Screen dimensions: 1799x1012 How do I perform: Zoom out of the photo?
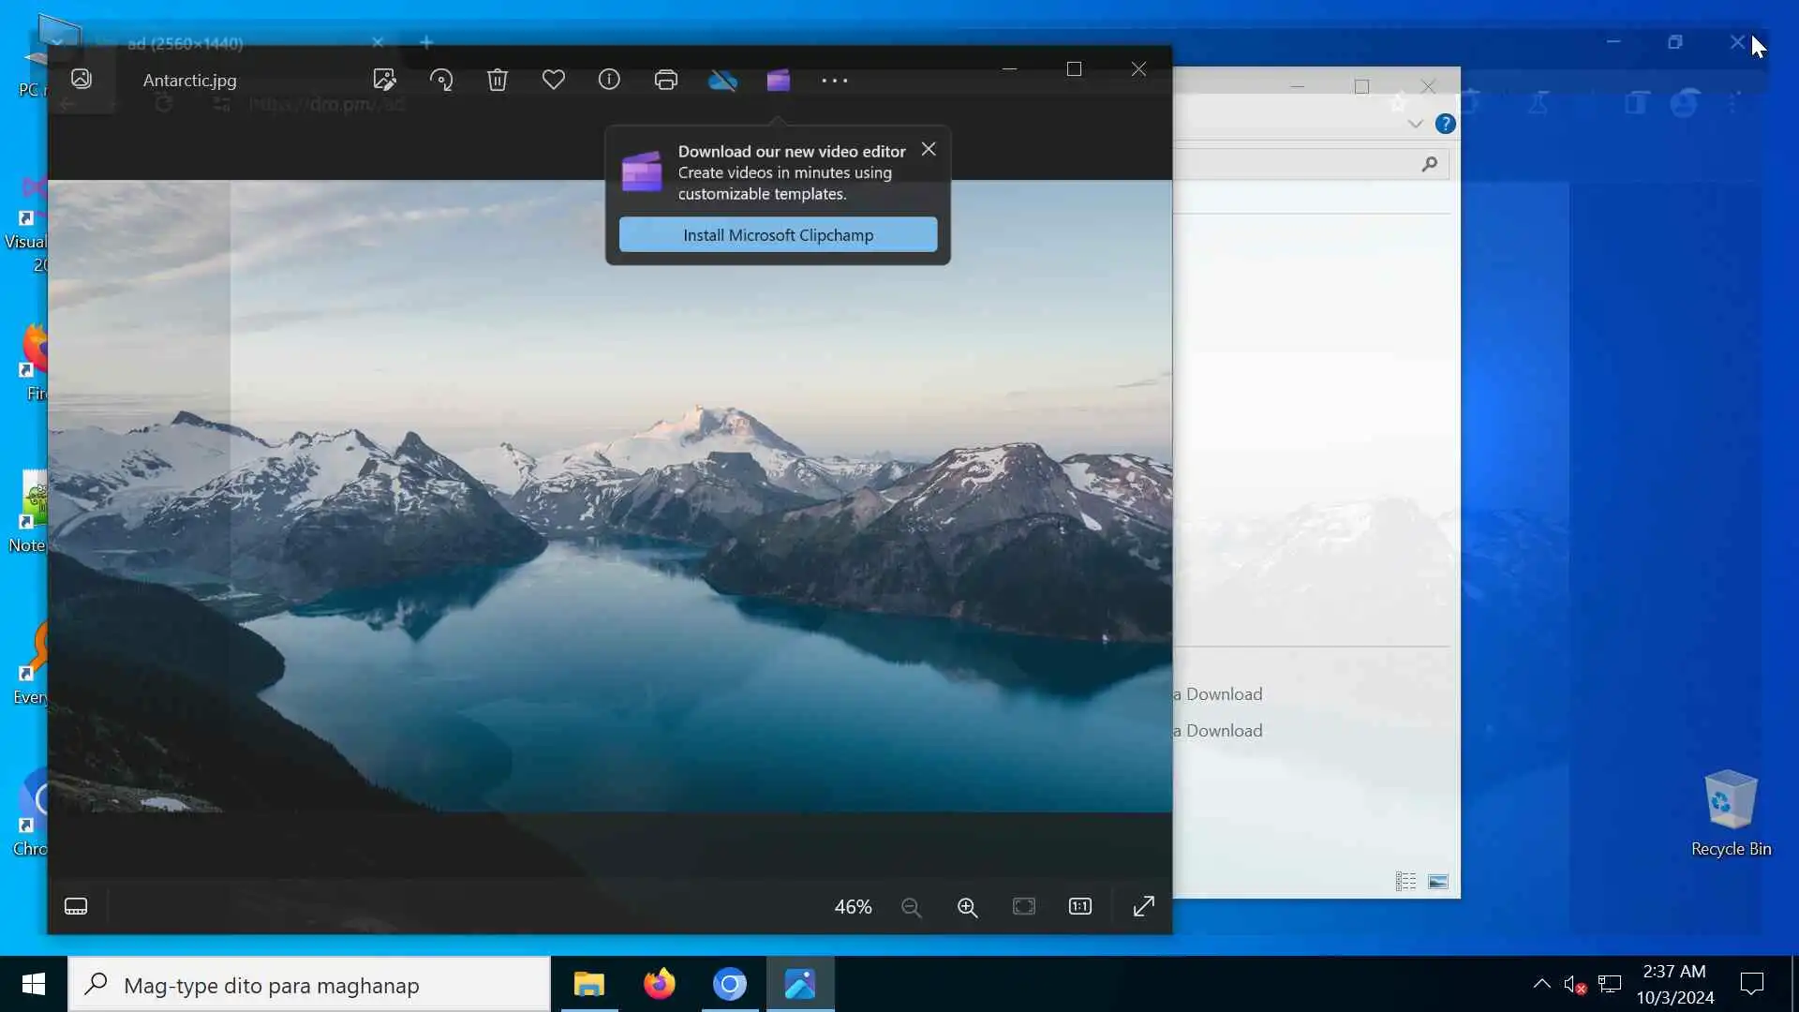point(911,907)
